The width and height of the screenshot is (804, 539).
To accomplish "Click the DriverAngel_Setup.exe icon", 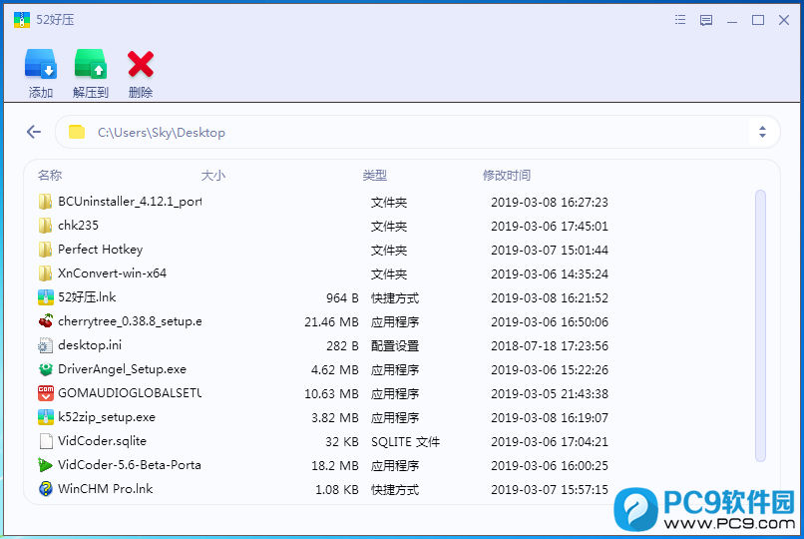I will [x=46, y=369].
